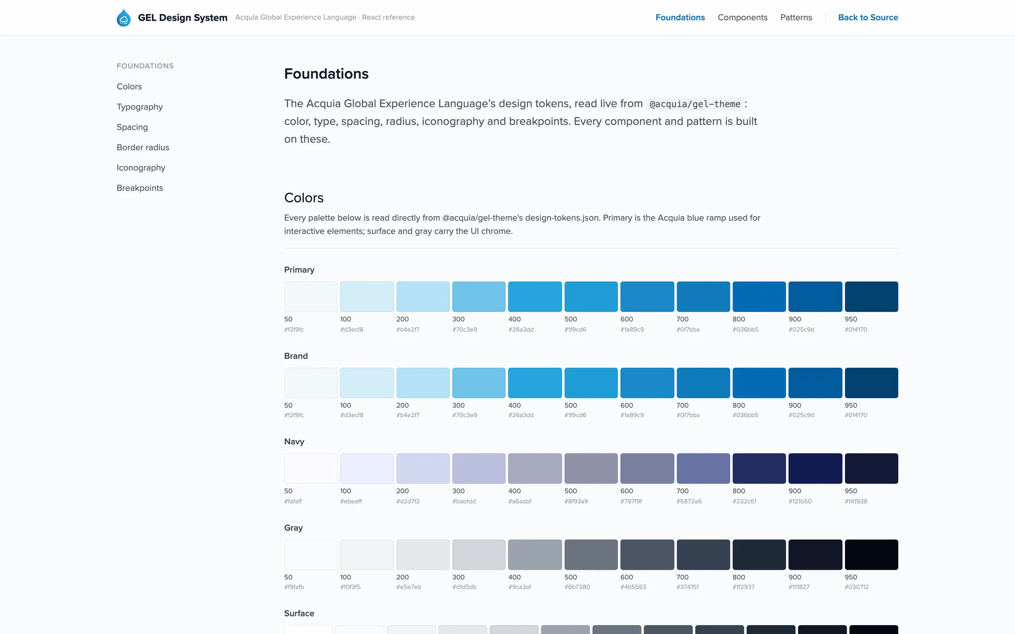
Task: Click the Brand 900 color swatch
Action: (815, 383)
